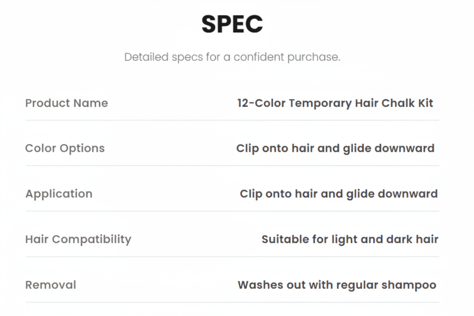Select the Color Options label
The width and height of the screenshot is (474, 316).
pos(65,148)
